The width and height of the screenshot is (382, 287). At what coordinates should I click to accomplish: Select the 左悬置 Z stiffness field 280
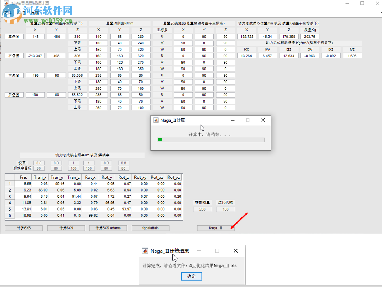[x=141, y=37]
